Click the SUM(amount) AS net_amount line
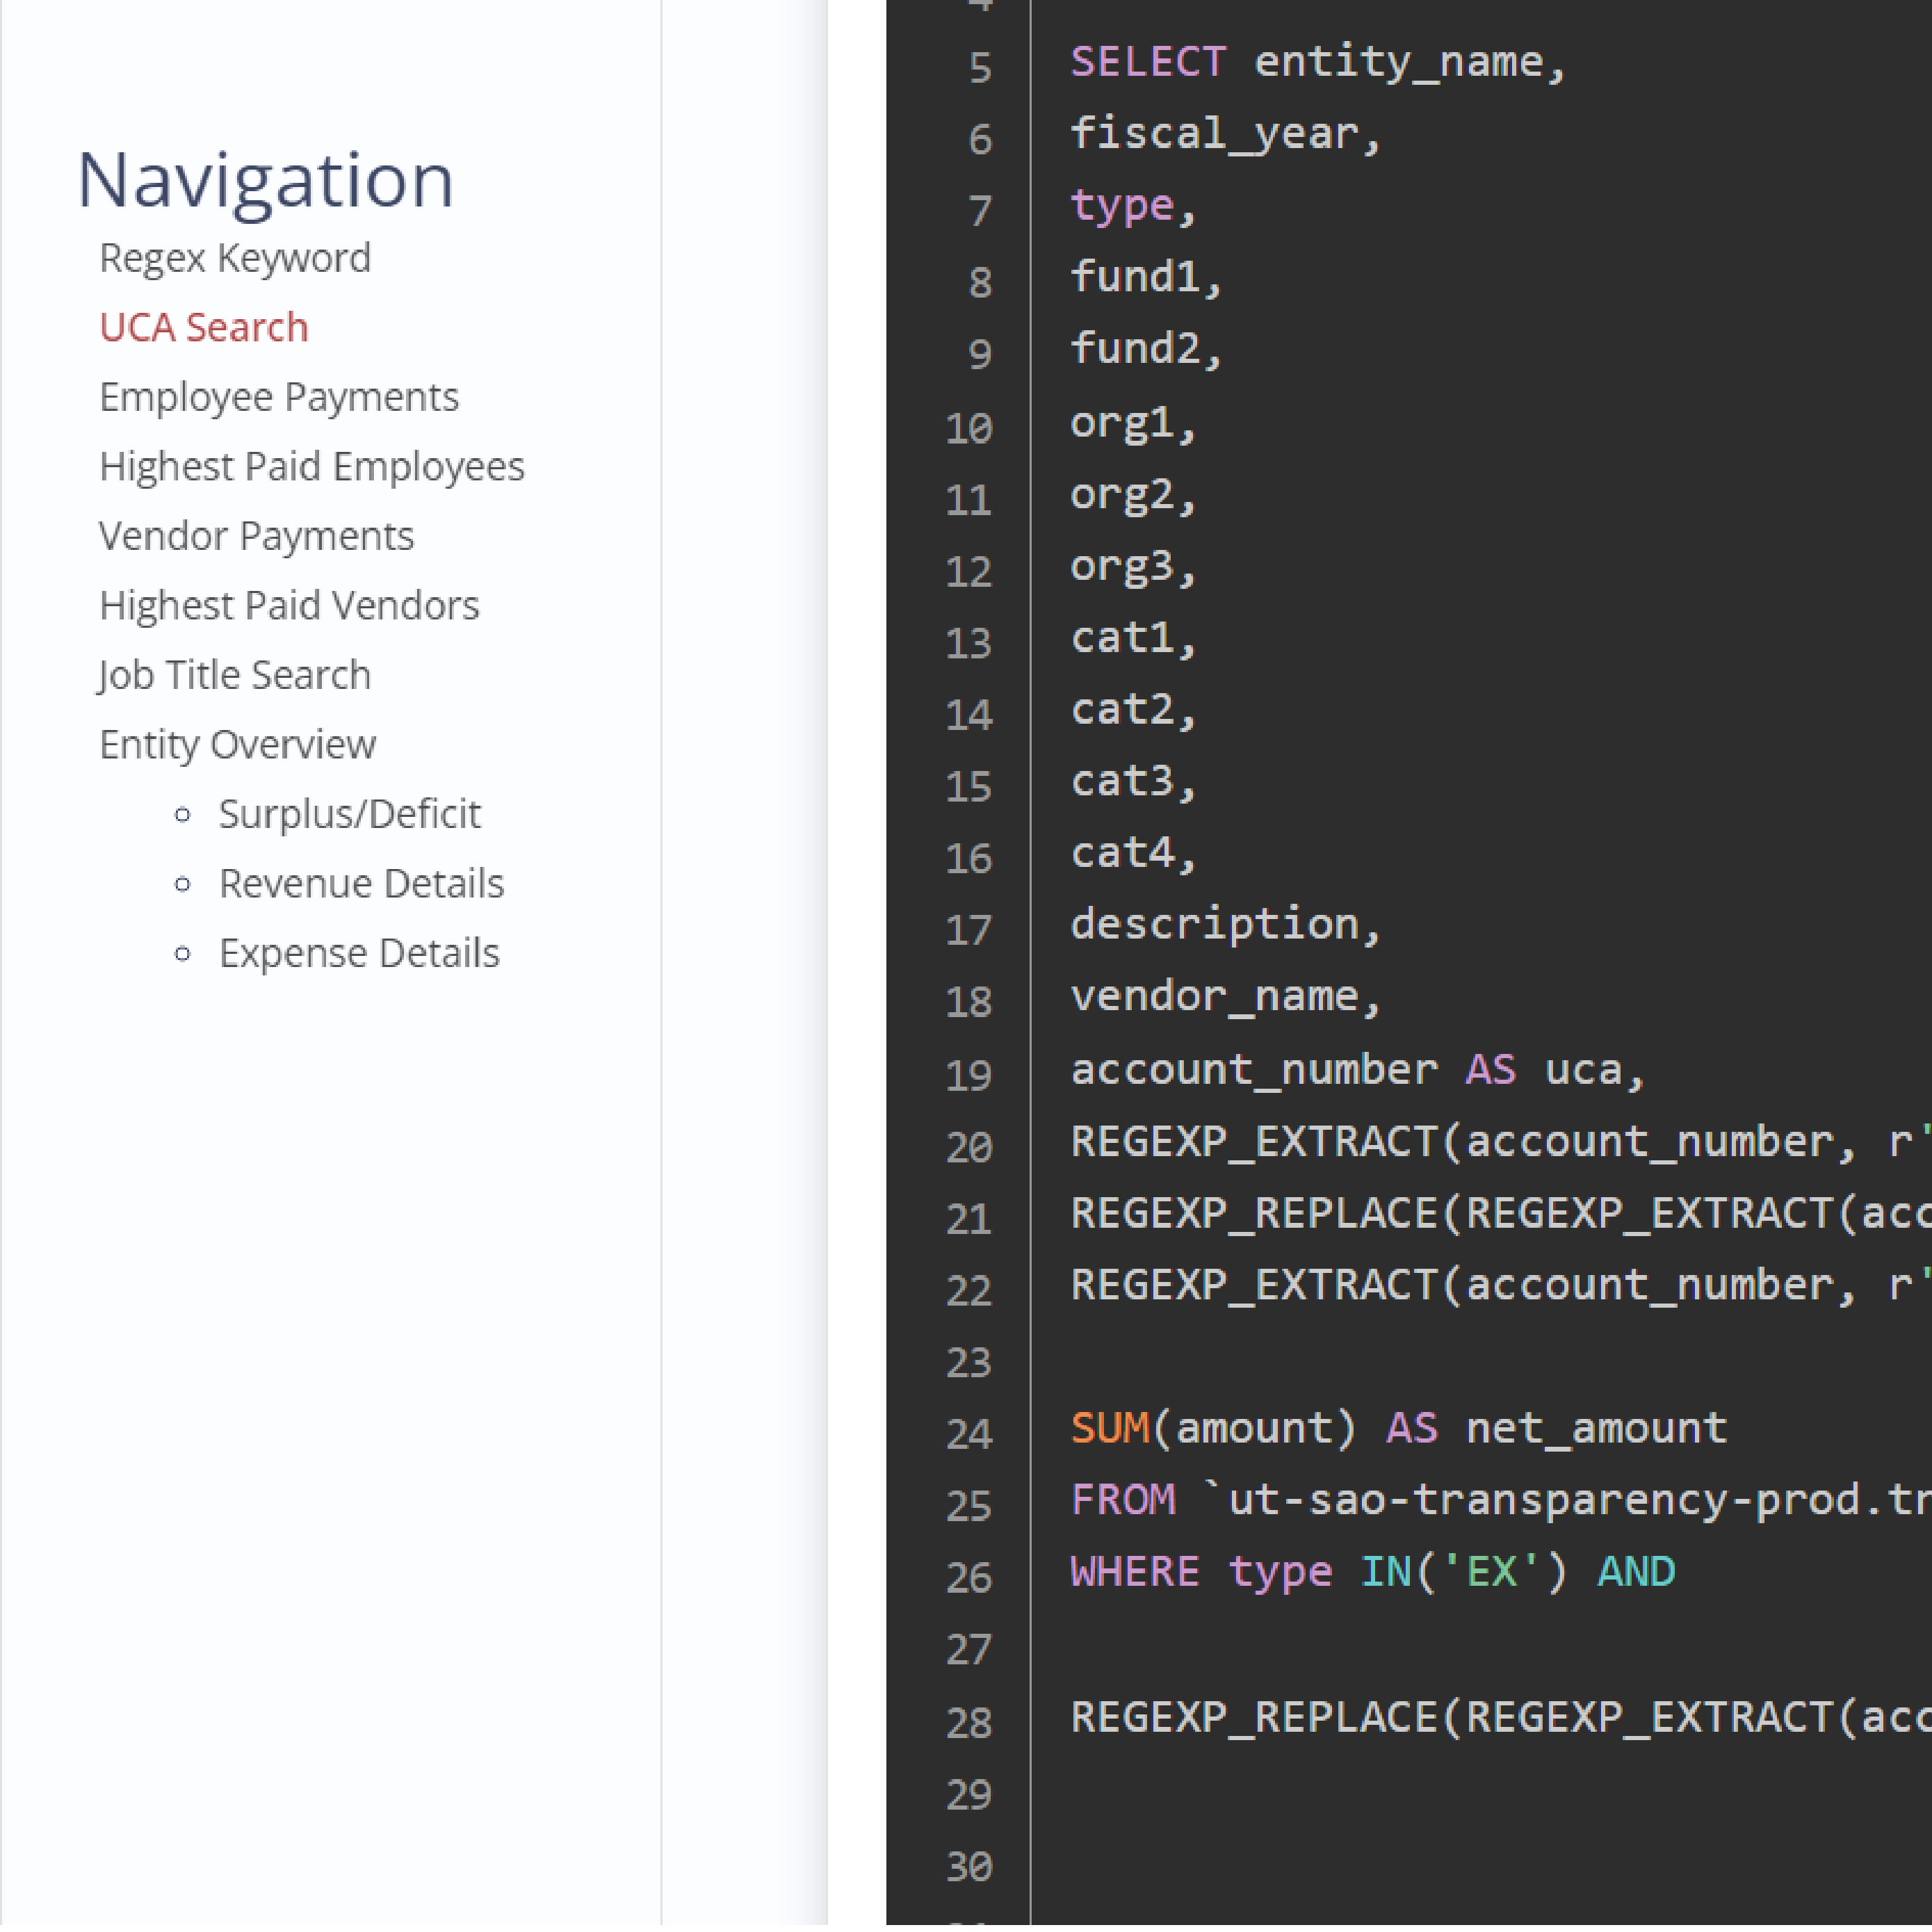This screenshot has height=1932, width=1932. (1398, 1428)
